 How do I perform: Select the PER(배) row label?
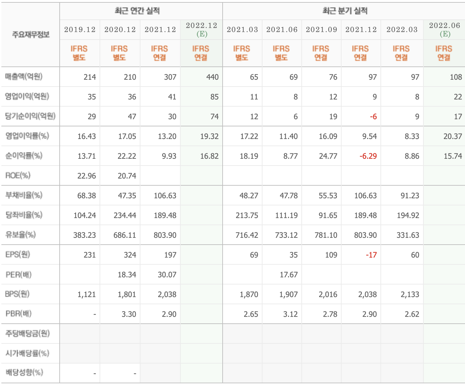tap(18, 274)
